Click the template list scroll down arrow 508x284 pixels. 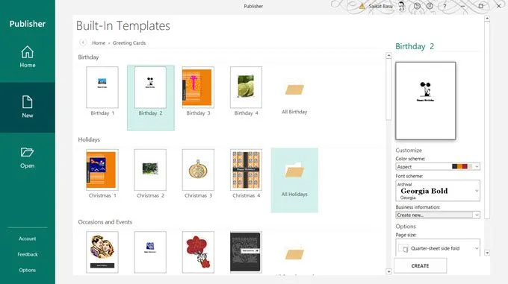pos(388,271)
